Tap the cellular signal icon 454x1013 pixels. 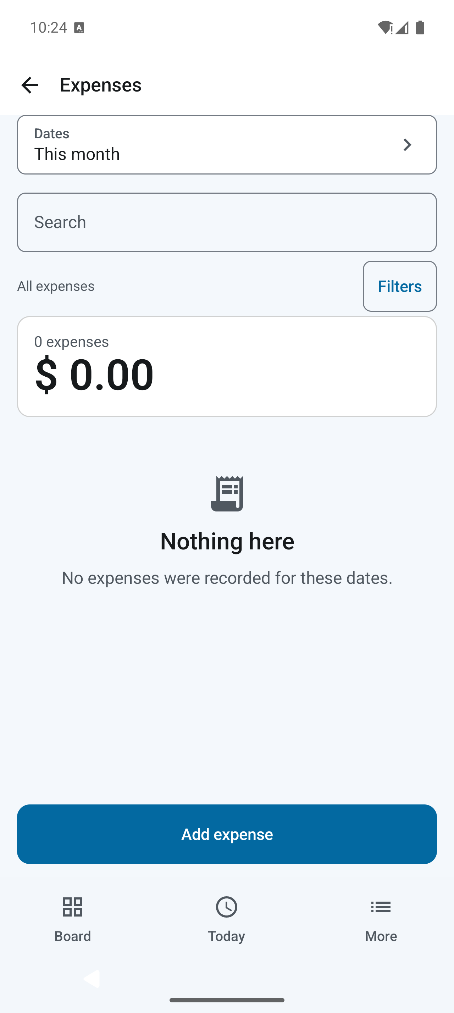402,28
